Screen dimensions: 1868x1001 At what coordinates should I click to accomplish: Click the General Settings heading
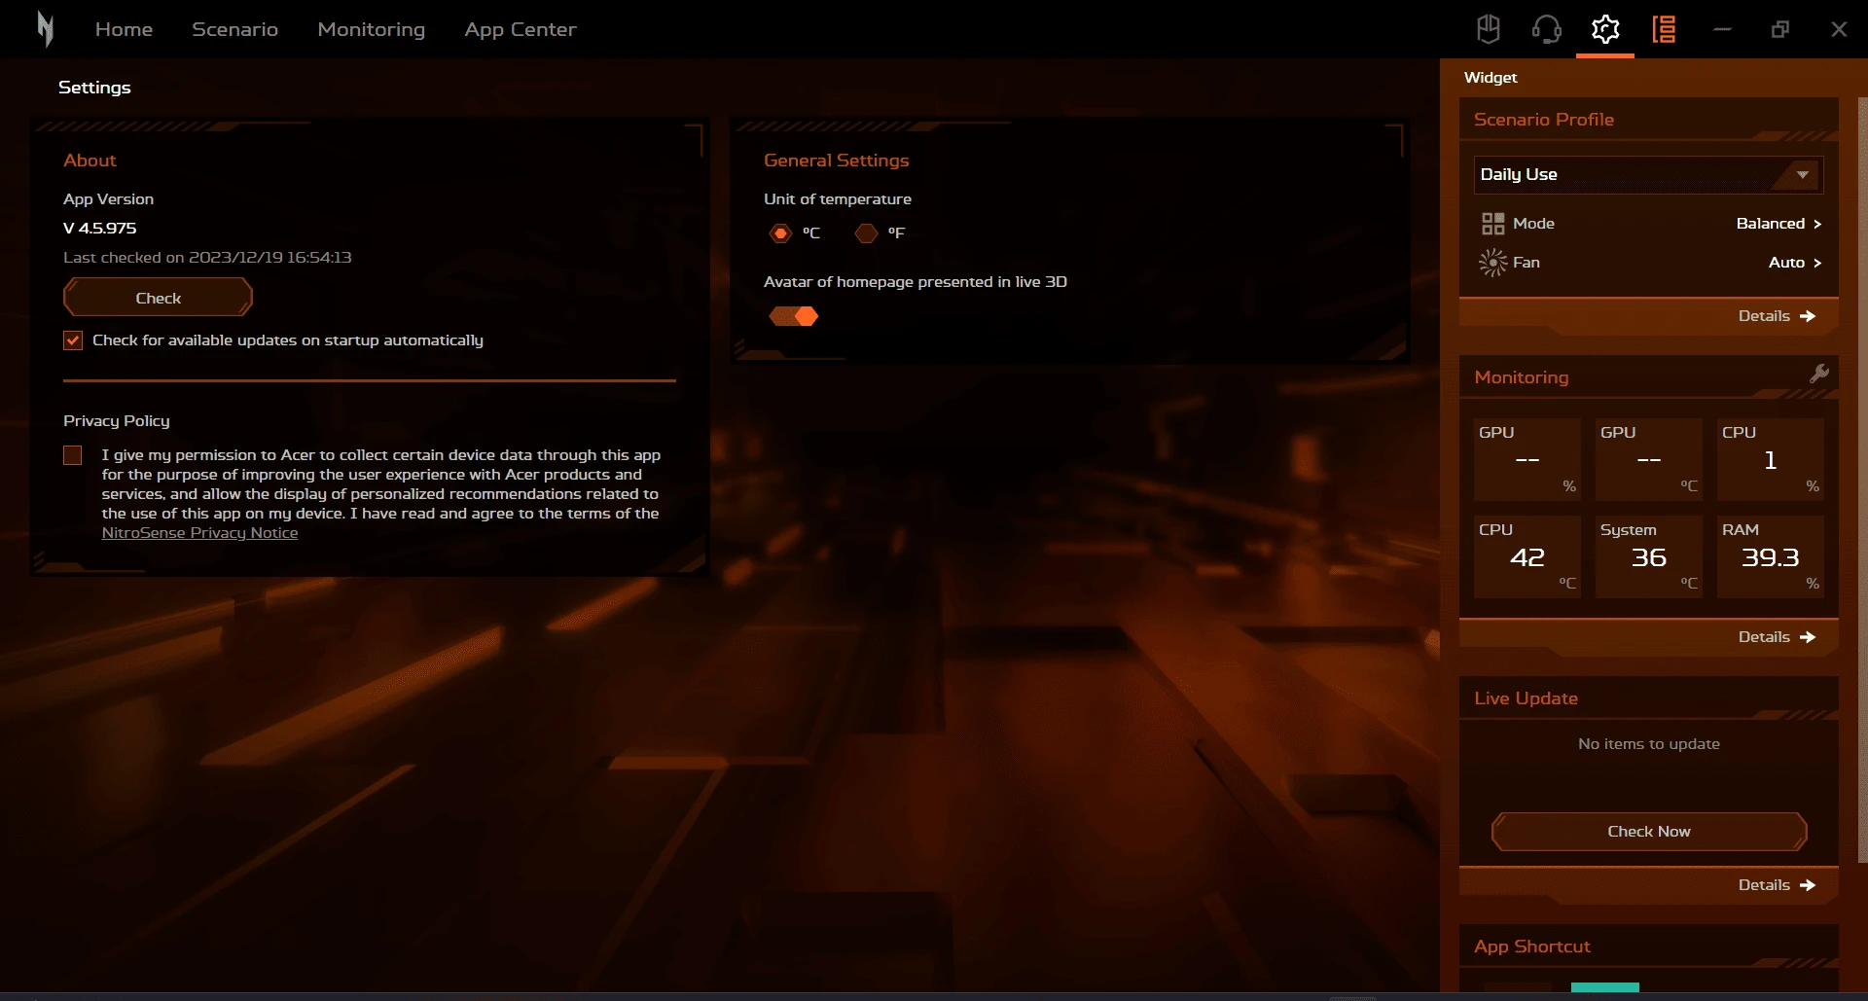tap(837, 161)
